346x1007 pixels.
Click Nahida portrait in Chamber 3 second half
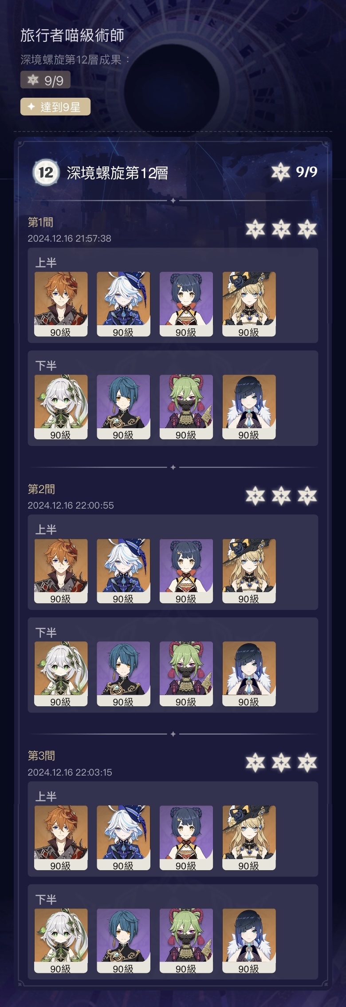pos(61,941)
